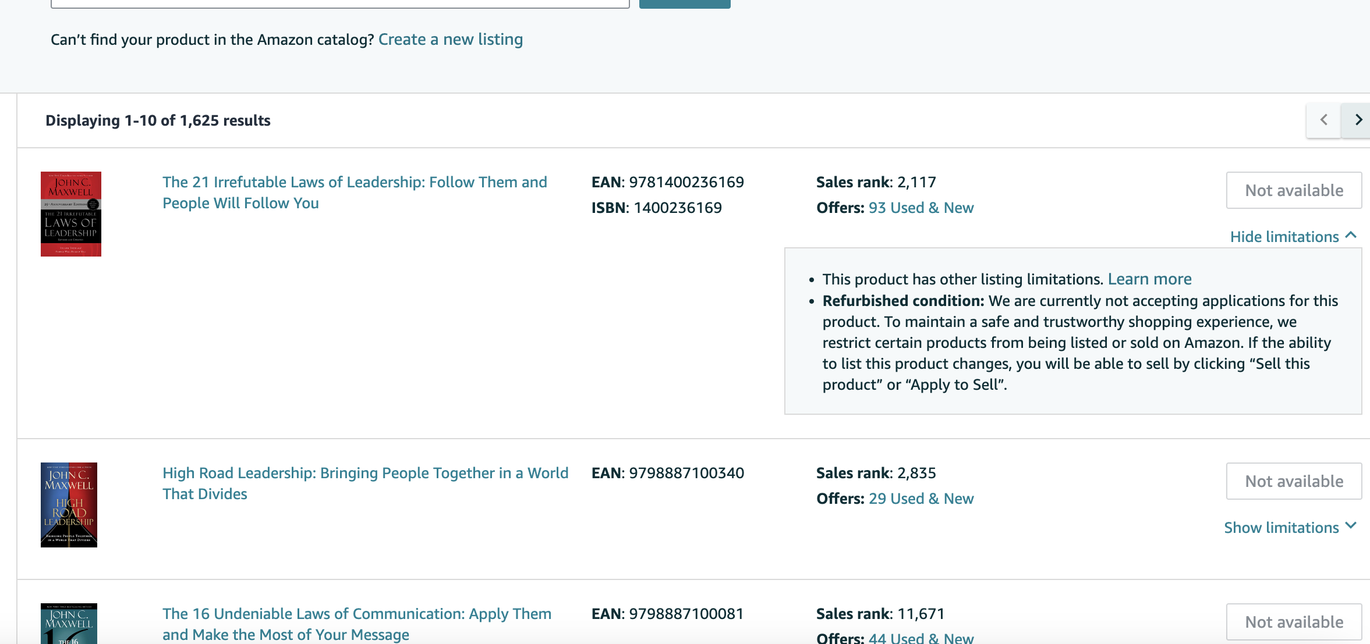The height and width of the screenshot is (644, 1370).
Task: Open High Road Leadership book cover thumbnail
Action: [69, 505]
